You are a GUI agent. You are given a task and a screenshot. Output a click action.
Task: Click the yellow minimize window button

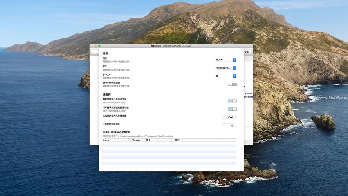coord(96,46)
